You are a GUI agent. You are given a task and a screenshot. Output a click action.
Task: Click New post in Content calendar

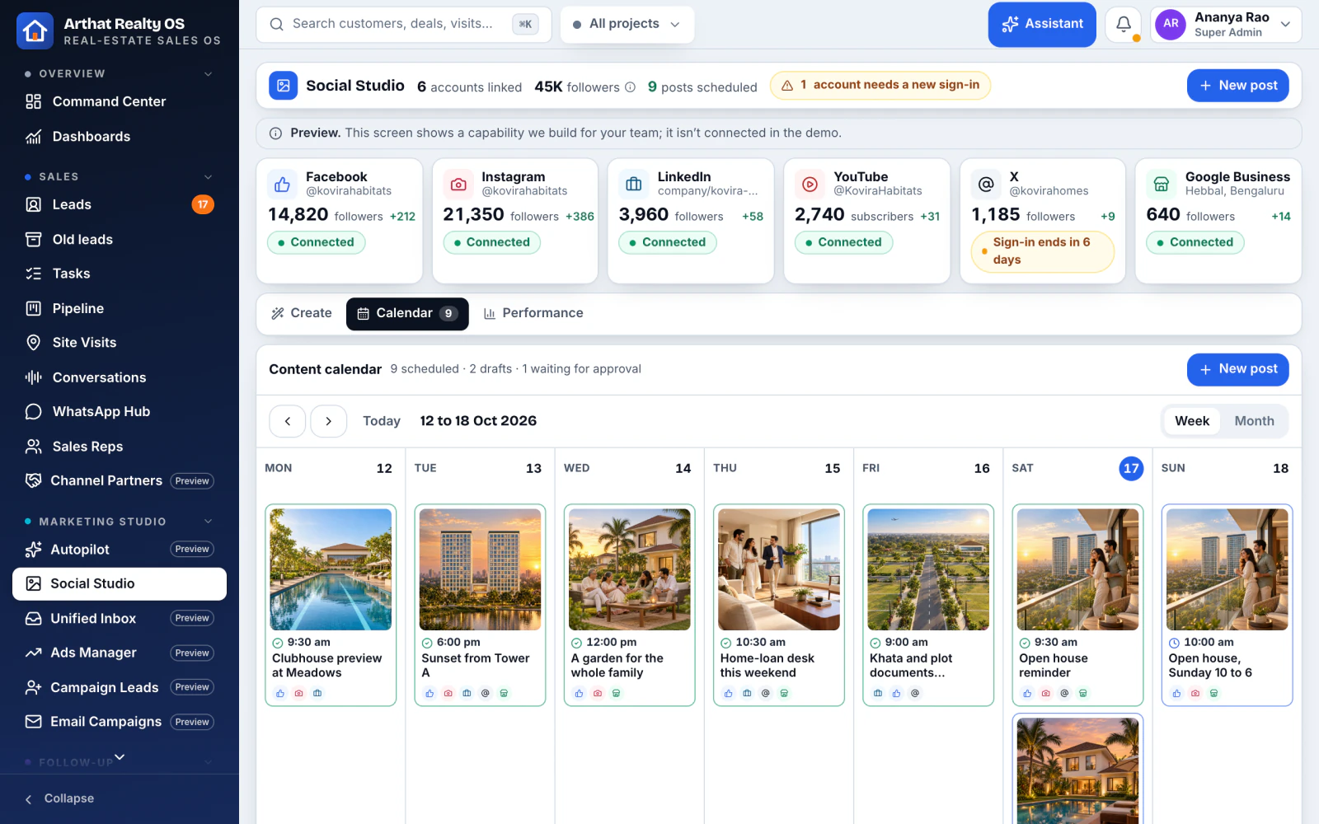pyautogui.click(x=1237, y=369)
